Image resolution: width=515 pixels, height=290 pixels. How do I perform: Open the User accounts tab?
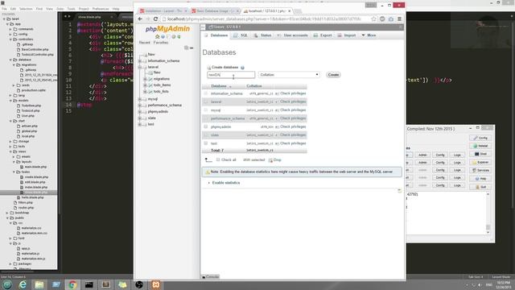292,35
